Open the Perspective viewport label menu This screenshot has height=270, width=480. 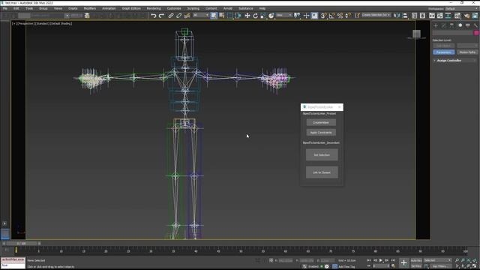point(26,23)
